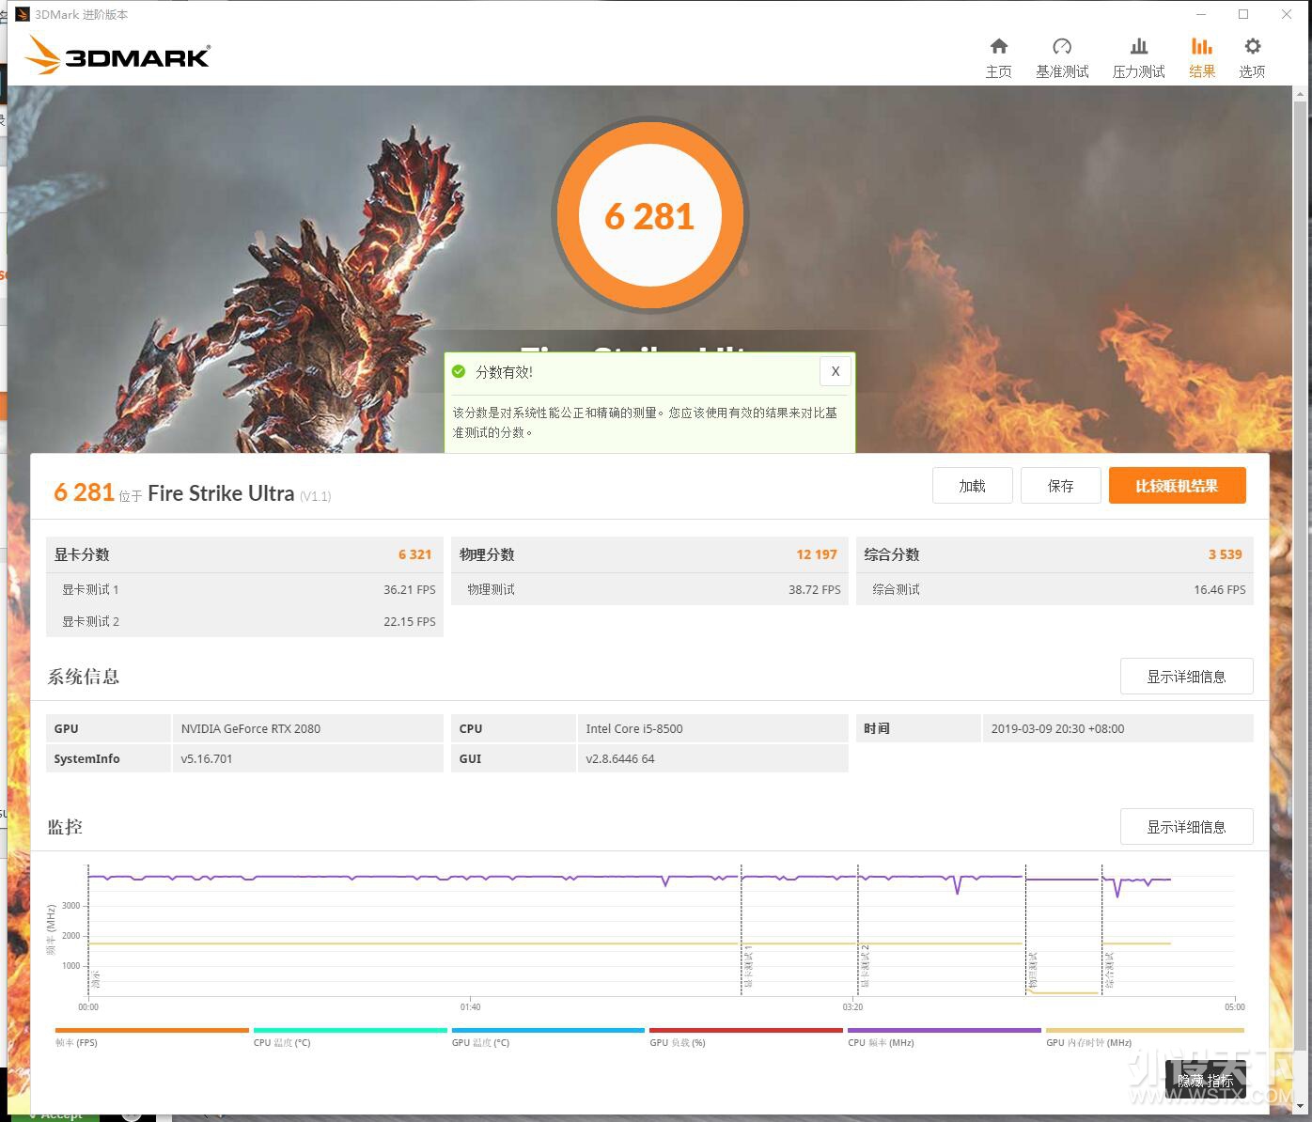Viewport: 1312px width, 1122px height.
Task: Toggle the GPU 负载 (%) legend series
Action: (x=746, y=1036)
